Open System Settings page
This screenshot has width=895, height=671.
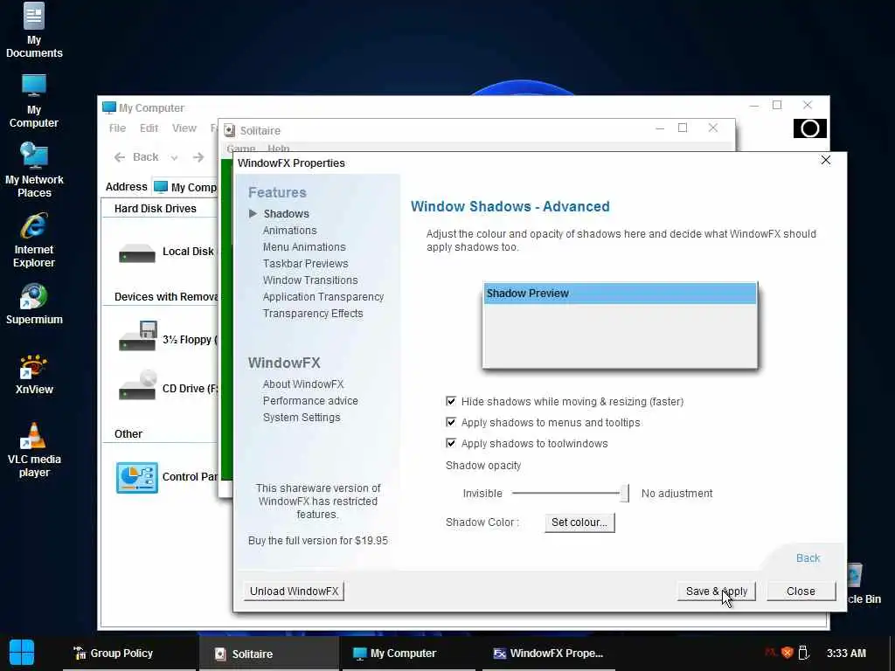302,417
